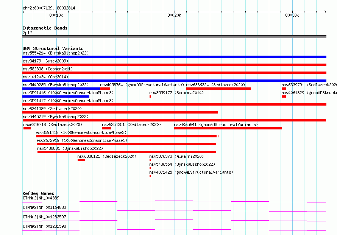Open esv3591417 (1000GenomesConsortiumPhase3) label

[x=68, y=101]
